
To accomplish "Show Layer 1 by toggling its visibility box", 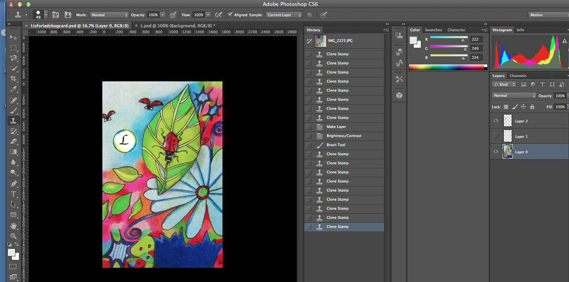I will point(496,136).
